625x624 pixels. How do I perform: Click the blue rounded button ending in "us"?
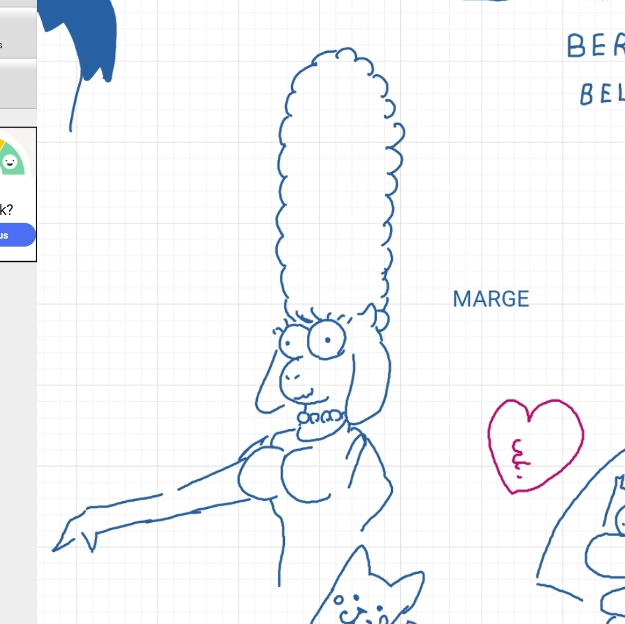click(17, 235)
